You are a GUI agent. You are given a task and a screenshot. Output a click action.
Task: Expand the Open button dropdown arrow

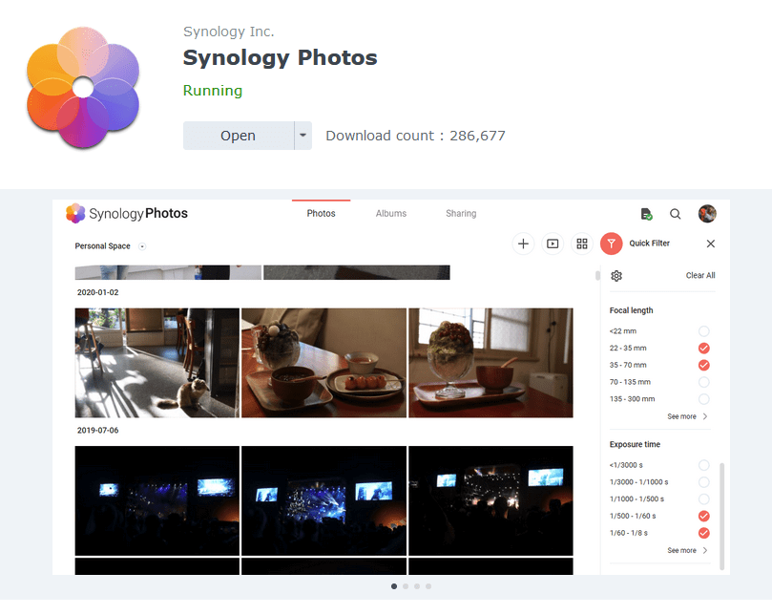[303, 136]
